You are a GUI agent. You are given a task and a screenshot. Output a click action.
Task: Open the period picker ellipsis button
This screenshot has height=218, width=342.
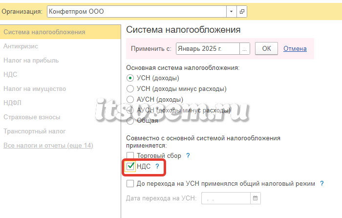coord(244,49)
